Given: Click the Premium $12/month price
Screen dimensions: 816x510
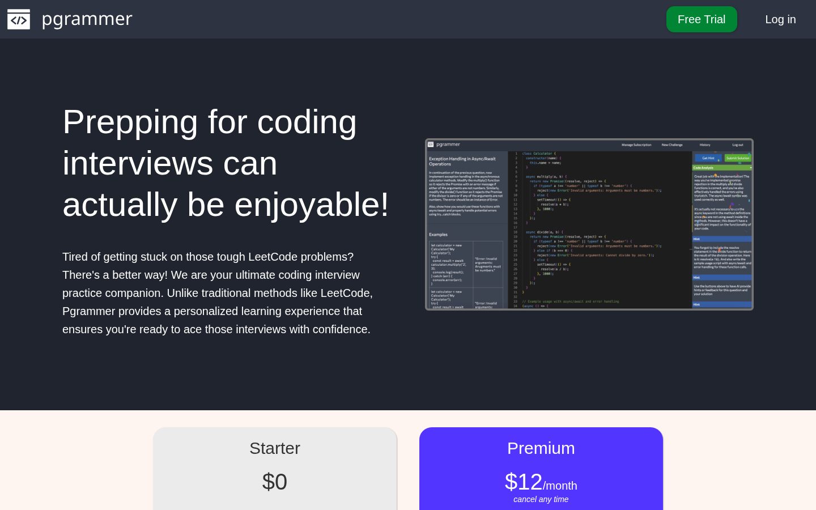Looking at the screenshot, I should [x=541, y=482].
